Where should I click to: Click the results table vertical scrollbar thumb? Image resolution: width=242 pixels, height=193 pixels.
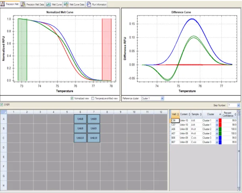coord(239,151)
